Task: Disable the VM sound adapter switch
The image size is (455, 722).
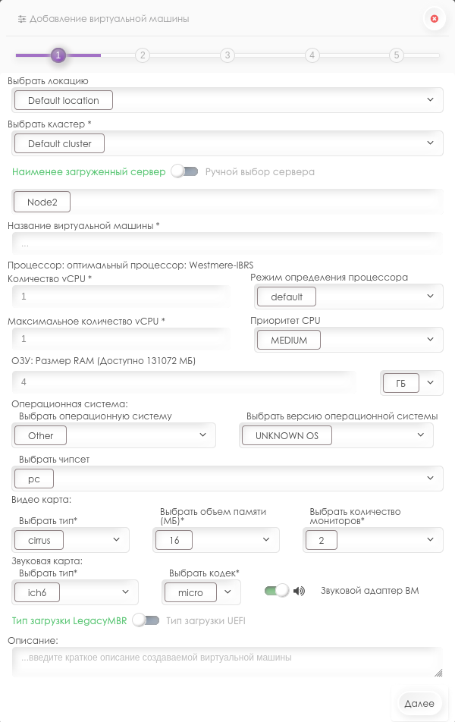Action: [277, 591]
